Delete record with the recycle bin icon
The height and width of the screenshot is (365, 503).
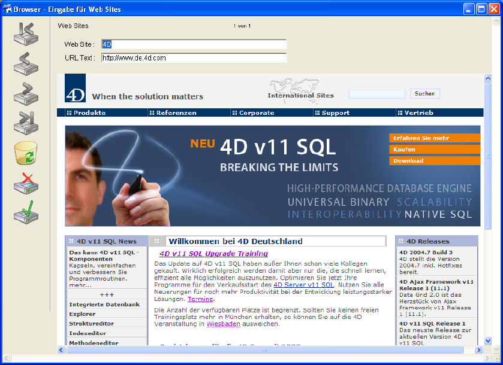pyautogui.click(x=26, y=153)
